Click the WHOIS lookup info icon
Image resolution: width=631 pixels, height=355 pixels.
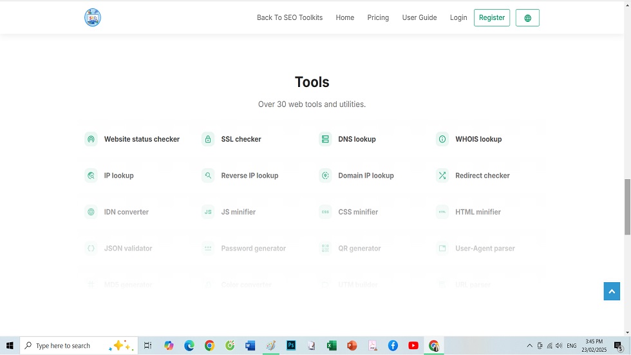(x=442, y=139)
